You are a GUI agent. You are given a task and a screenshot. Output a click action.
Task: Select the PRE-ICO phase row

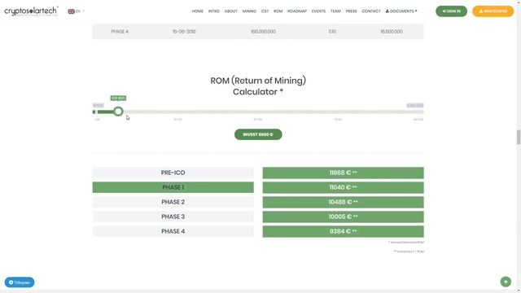coord(173,173)
